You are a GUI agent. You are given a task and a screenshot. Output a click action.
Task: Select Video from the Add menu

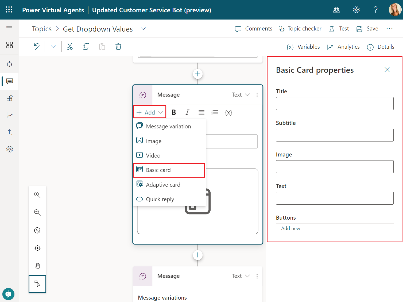(169, 155)
